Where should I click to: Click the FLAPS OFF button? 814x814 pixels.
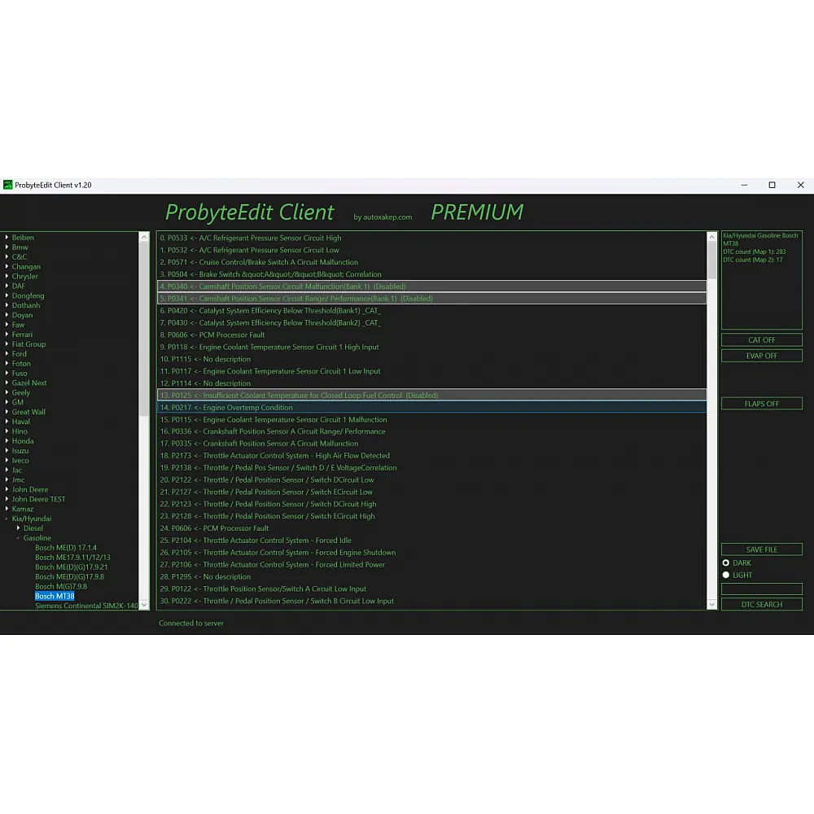[761, 404]
